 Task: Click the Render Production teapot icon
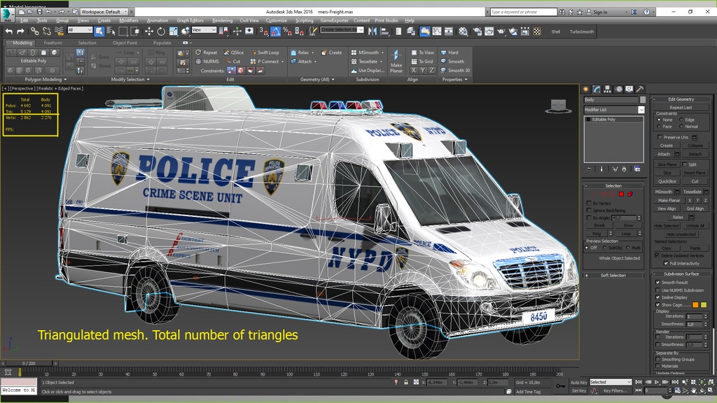tap(501, 31)
